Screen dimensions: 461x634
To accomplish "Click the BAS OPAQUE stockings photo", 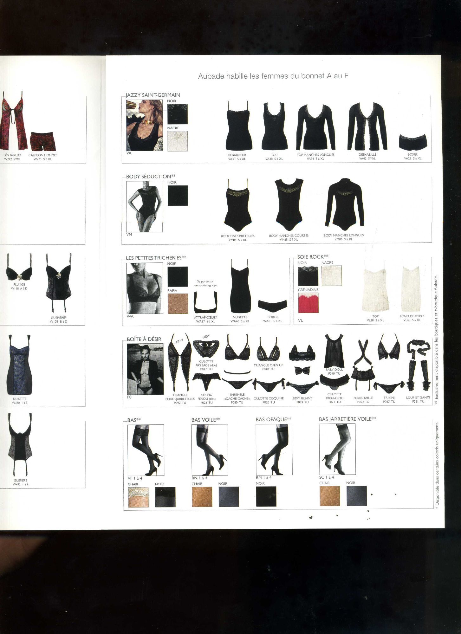I will tap(274, 450).
